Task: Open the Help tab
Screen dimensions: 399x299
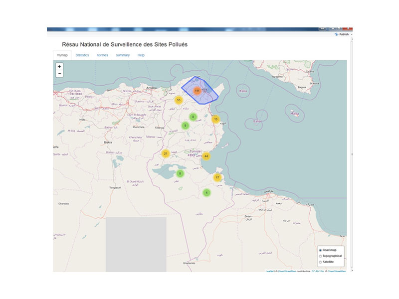Action: 141,55
